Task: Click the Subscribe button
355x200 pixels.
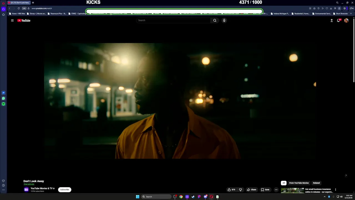Action: click(65, 190)
